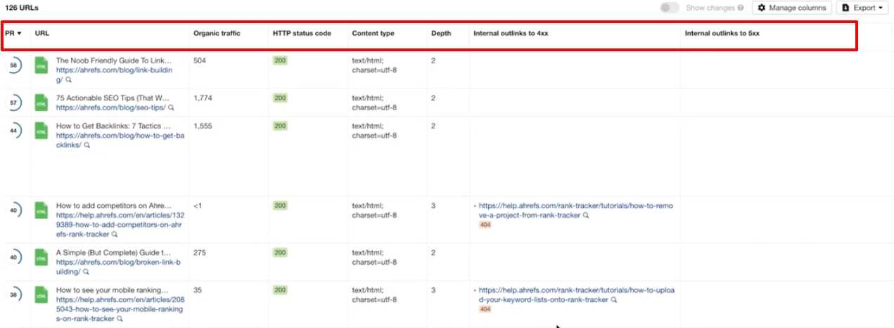Toggle the Show changes switch
Image resolution: width=894 pixels, height=328 pixels.
670,8
